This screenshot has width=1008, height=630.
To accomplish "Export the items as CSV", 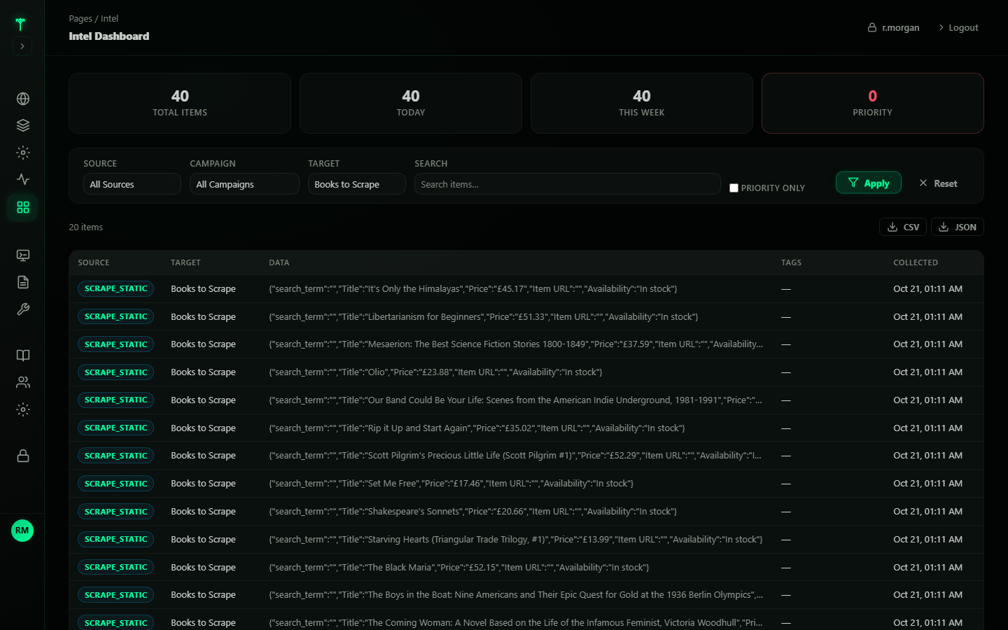I will point(903,227).
